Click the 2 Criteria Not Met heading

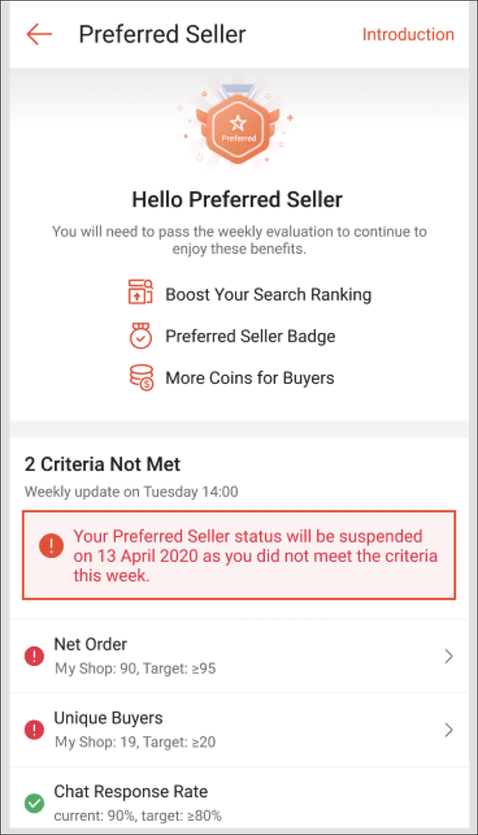coord(100,464)
